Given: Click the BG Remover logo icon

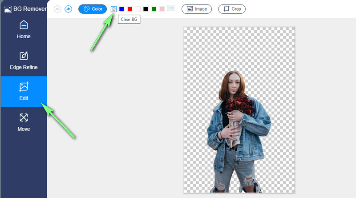Looking at the screenshot, I should point(8,8).
